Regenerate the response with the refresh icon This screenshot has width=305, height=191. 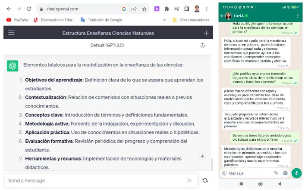point(205,181)
